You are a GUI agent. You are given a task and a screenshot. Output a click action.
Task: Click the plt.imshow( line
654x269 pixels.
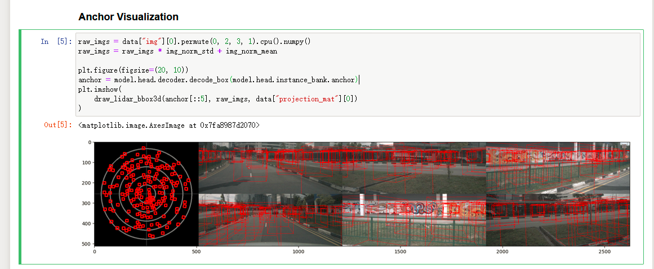click(x=99, y=89)
